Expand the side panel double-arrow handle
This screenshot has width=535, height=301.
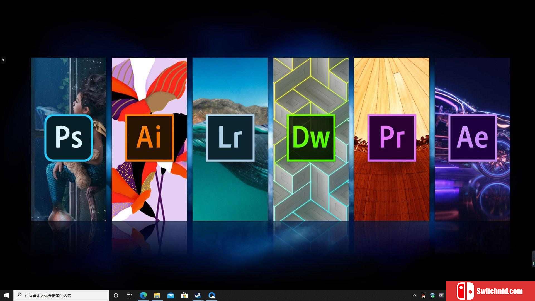click(3, 60)
